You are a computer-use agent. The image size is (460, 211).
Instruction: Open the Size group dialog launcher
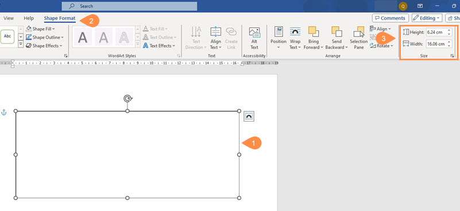click(x=452, y=56)
